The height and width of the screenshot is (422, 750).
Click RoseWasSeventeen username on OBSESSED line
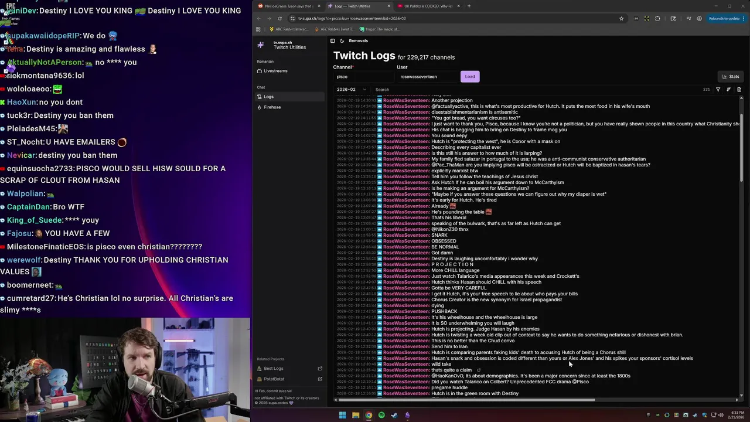(406, 241)
